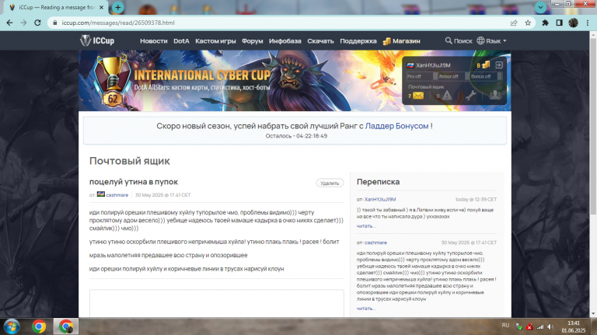Click the sender flag beside cashmare
Screen dimensions: 597x335
coord(101,194)
